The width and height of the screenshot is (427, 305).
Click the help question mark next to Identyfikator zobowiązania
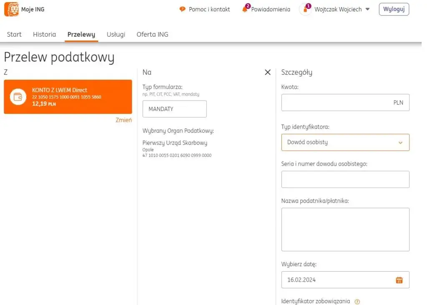pyautogui.click(x=357, y=301)
